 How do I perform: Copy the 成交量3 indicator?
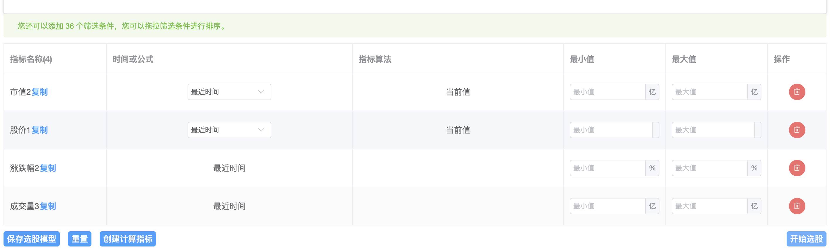tap(48, 206)
